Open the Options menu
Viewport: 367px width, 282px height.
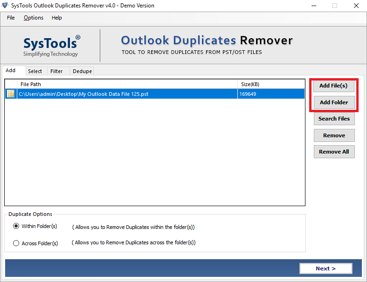tap(34, 18)
